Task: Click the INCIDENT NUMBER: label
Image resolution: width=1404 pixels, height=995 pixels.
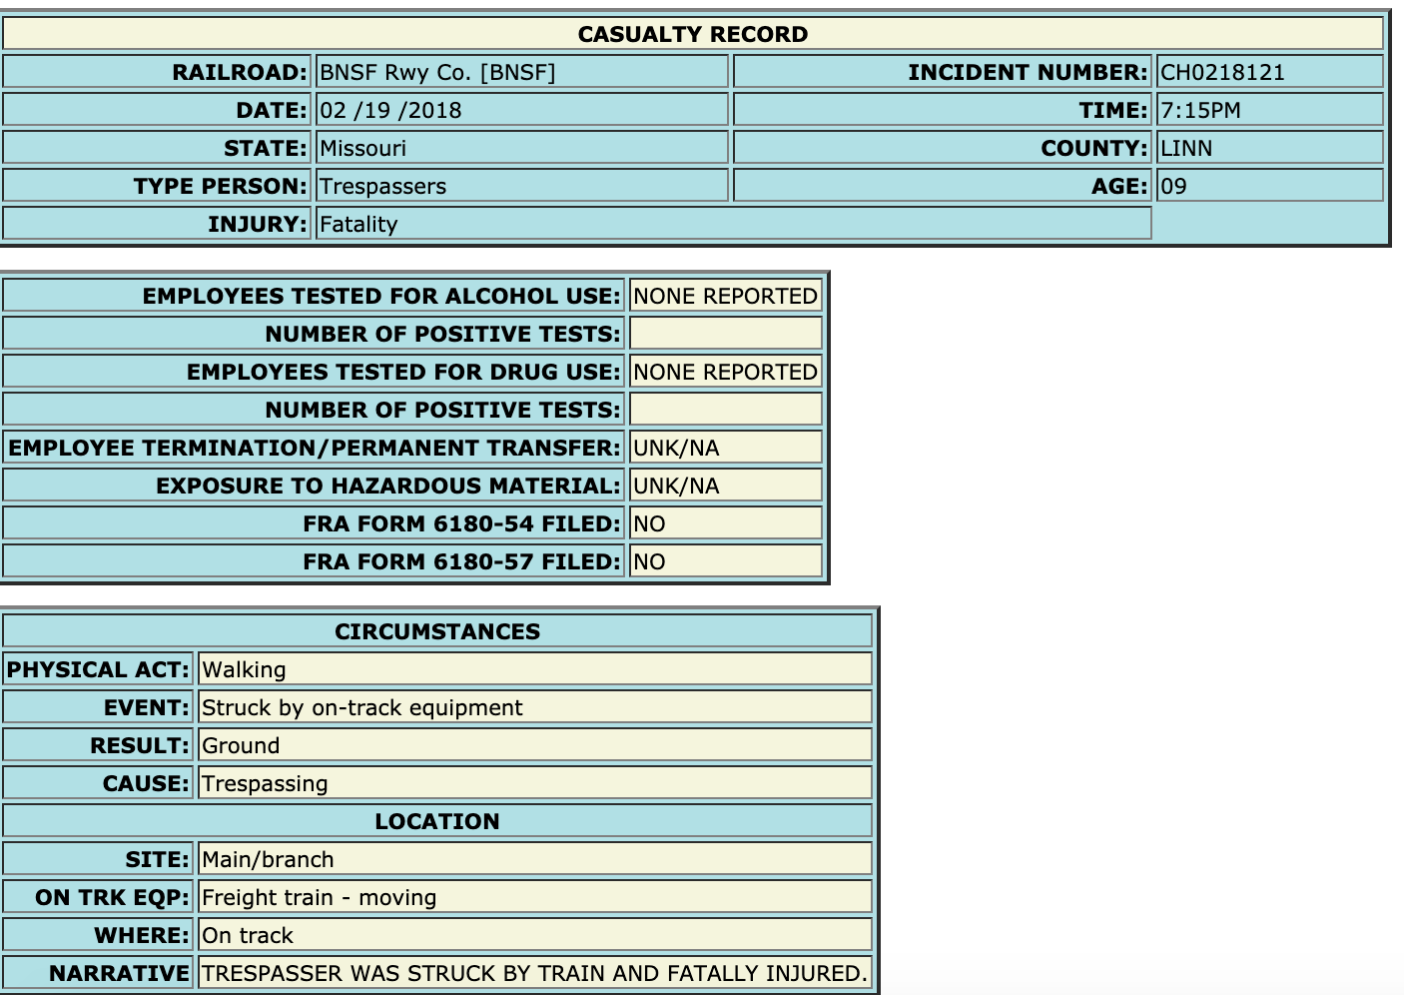Action: pos(1028,72)
